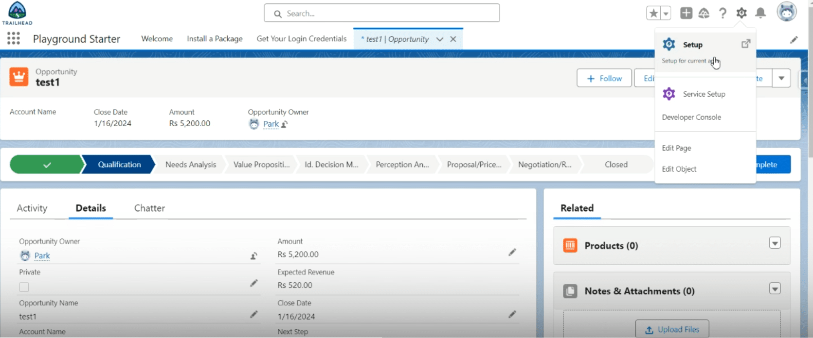
Task: Toggle the Private checkbox
Action: tap(24, 287)
